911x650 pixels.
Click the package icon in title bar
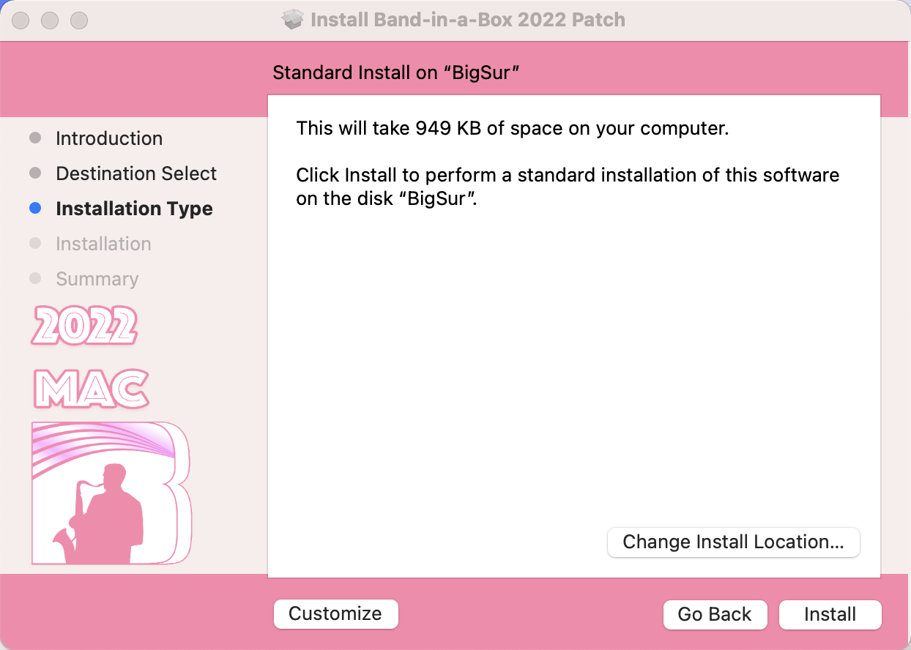click(x=293, y=19)
